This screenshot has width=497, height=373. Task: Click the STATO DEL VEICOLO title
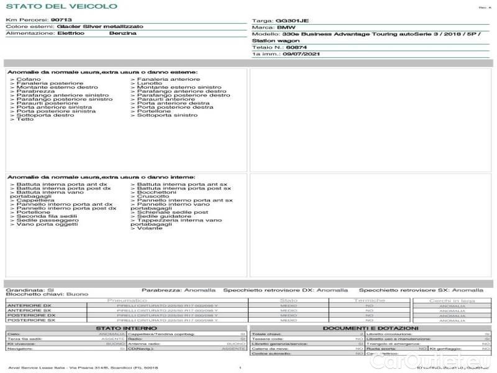tap(62, 6)
